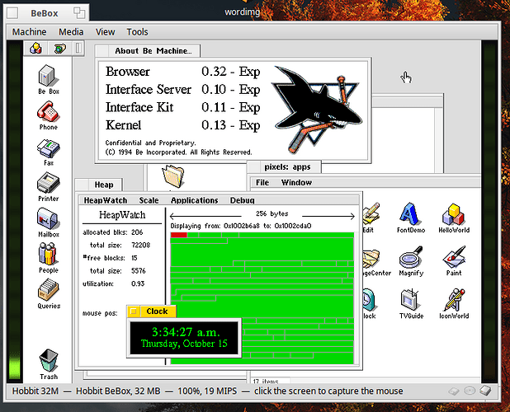Open the Scale menu in Heap window
Screen dimensions: 510x412
coord(149,200)
